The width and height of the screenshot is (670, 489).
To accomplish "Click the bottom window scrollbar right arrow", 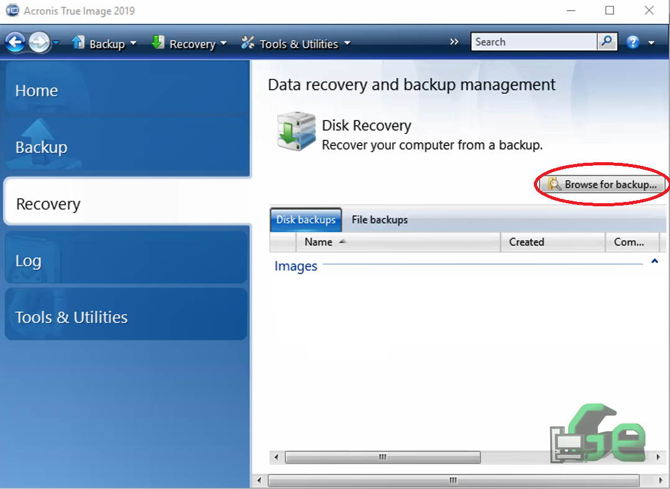I will (661, 481).
